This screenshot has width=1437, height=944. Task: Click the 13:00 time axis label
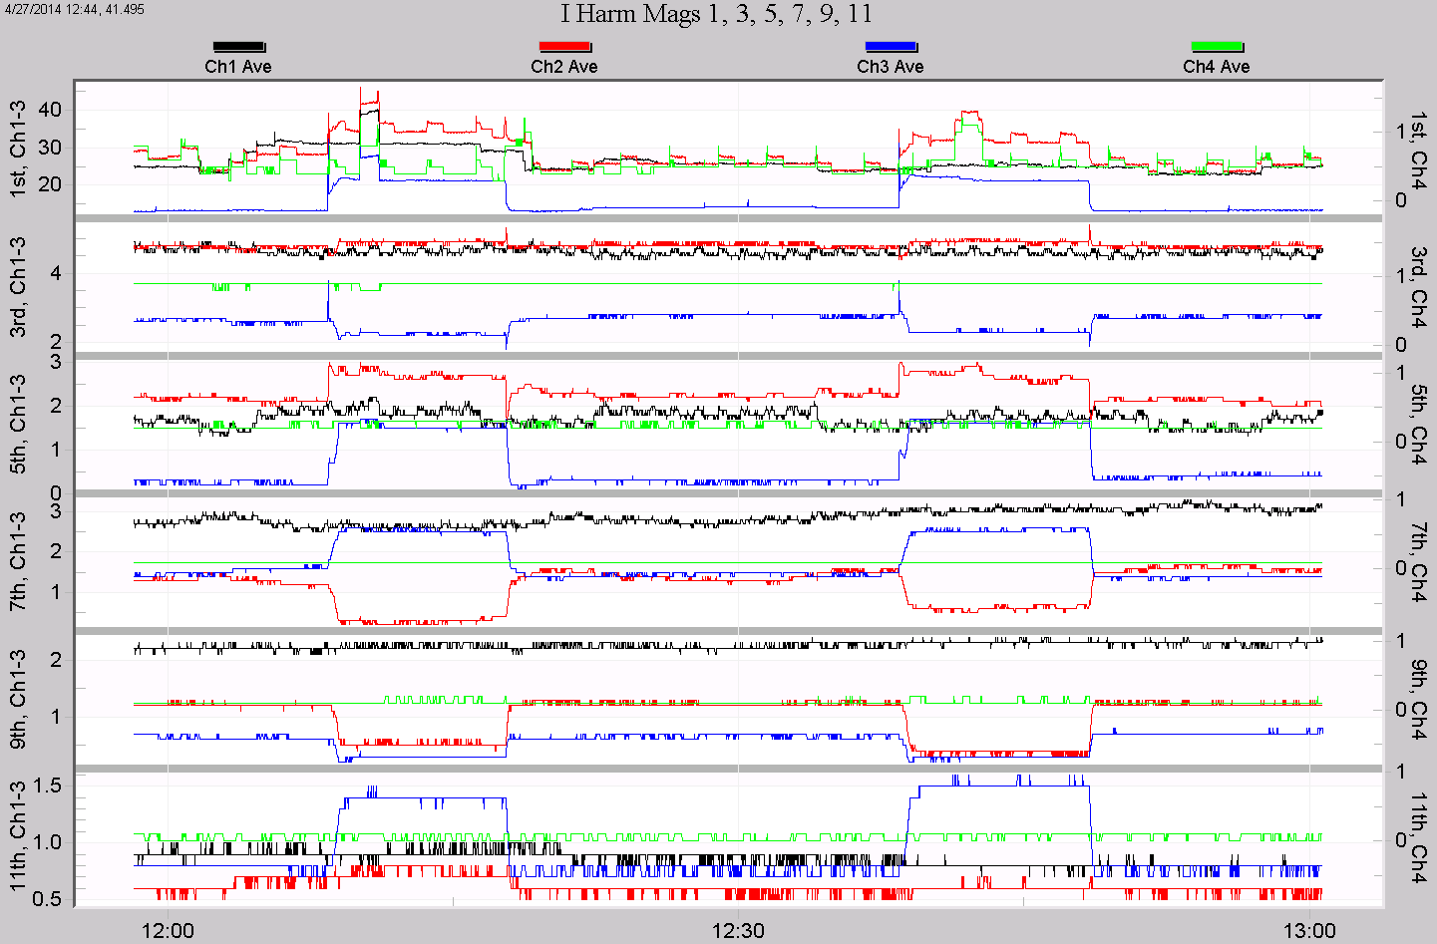[1309, 931]
